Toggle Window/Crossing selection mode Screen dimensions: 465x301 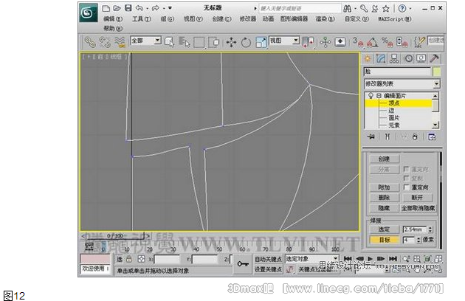(x=213, y=42)
